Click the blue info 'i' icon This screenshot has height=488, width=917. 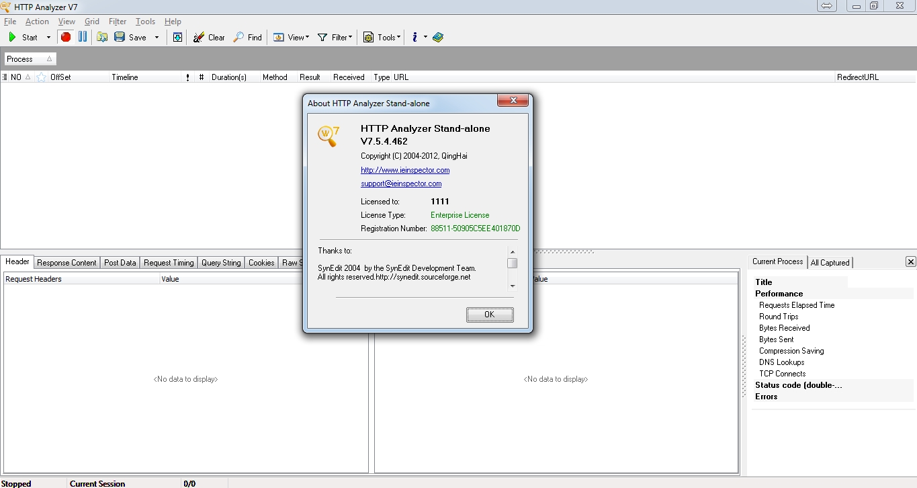(415, 38)
